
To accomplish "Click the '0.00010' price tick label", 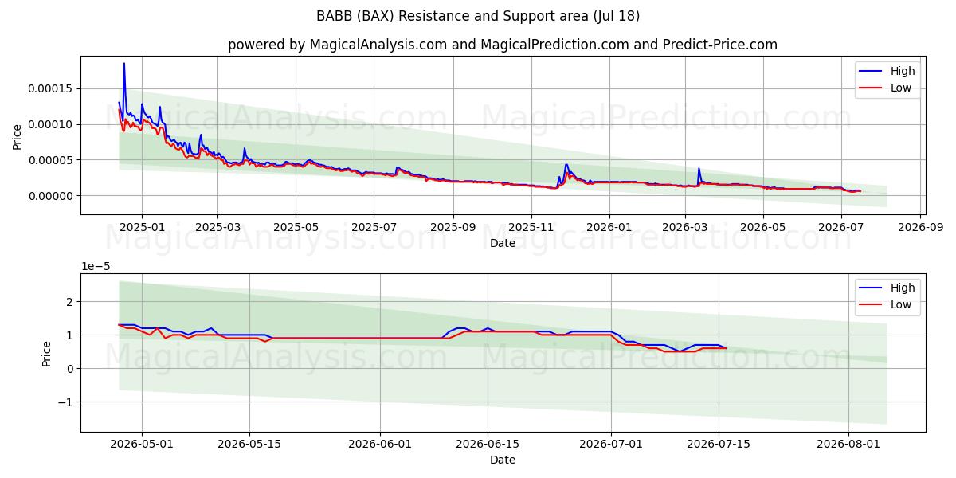I will [51, 124].
